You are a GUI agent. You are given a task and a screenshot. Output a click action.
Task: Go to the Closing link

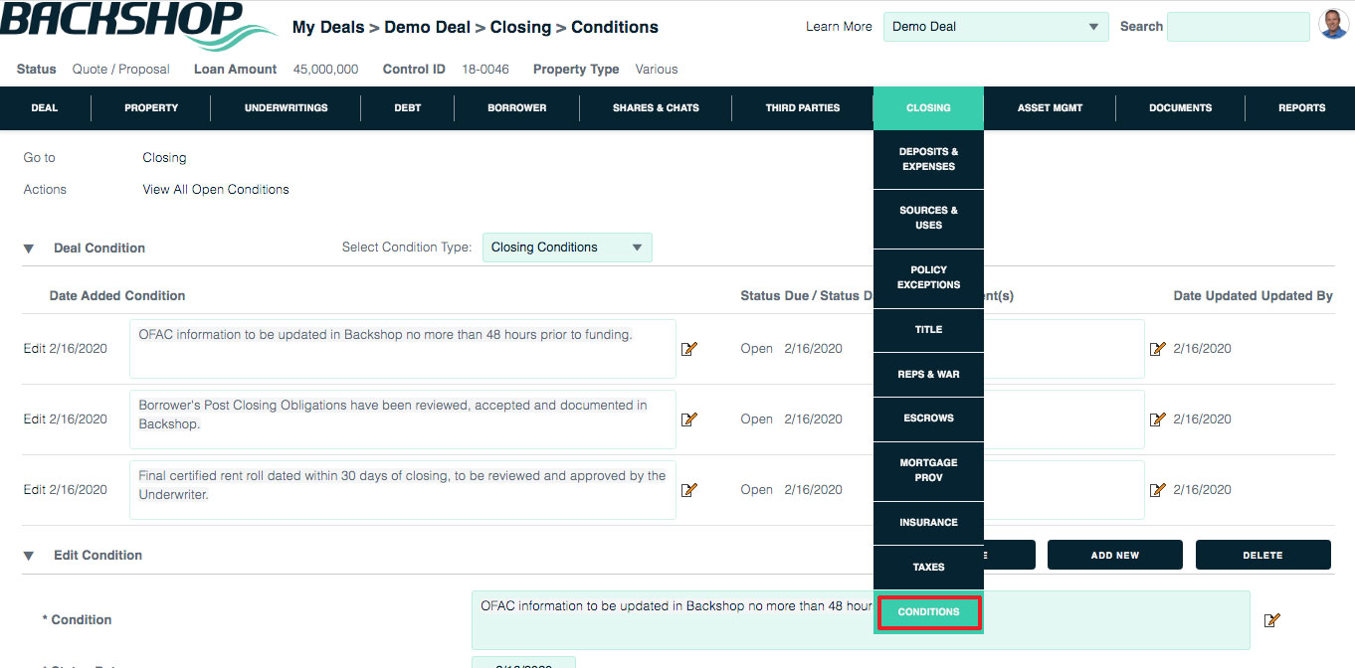[x=164, y=158]
